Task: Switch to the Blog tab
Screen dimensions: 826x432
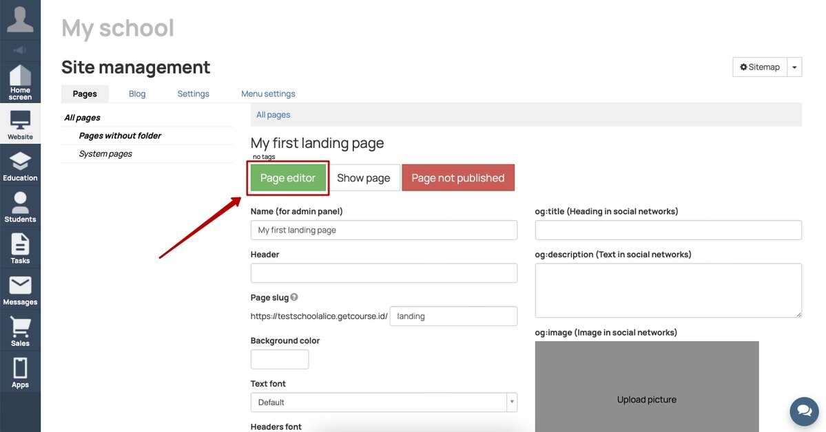Action: coord(137,94)
